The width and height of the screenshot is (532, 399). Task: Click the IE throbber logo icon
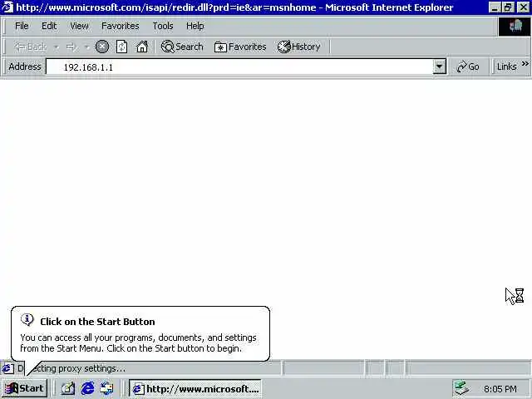515,26
